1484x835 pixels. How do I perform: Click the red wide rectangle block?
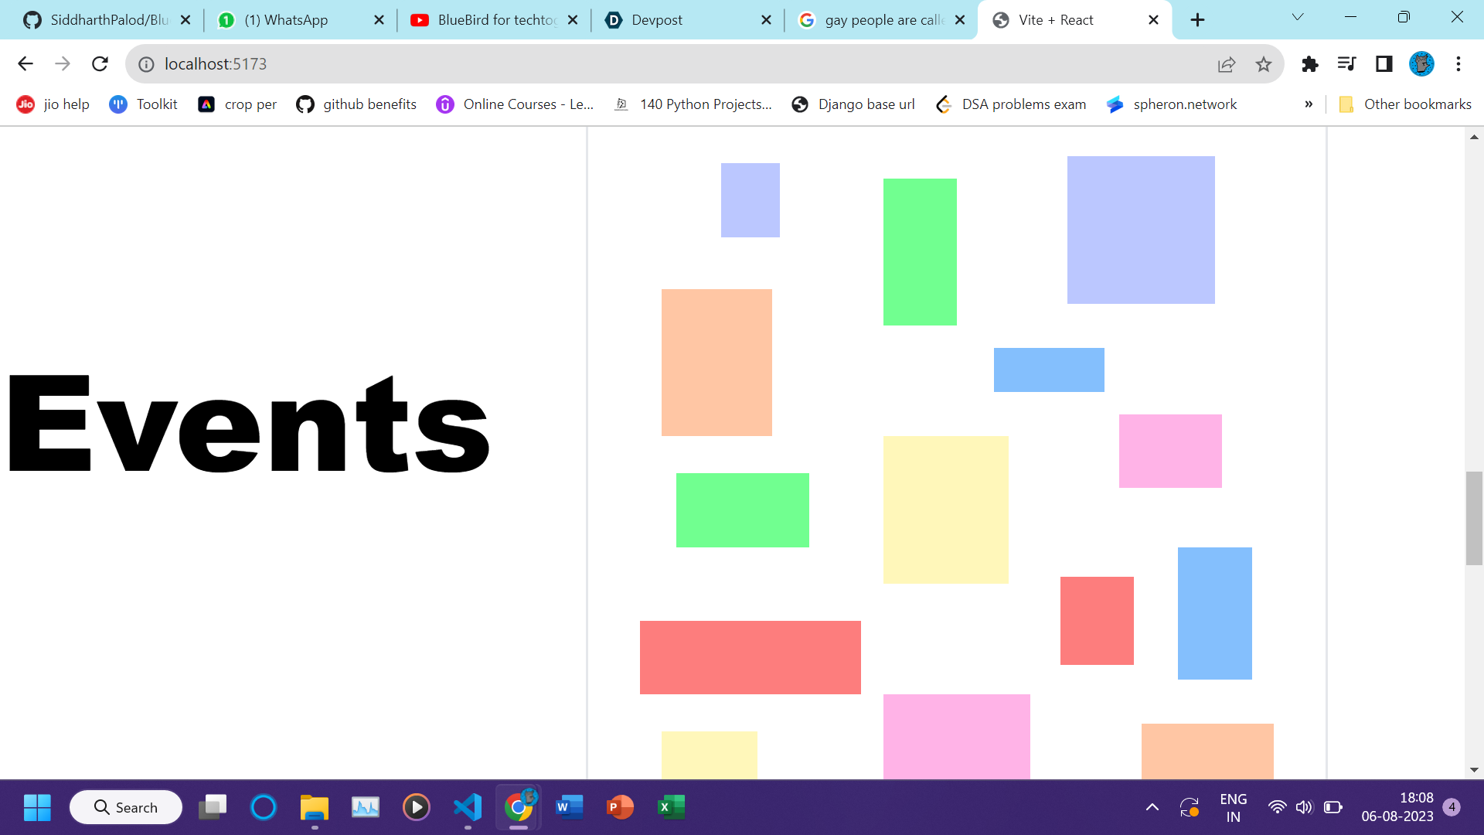click(x=750, y=657)
